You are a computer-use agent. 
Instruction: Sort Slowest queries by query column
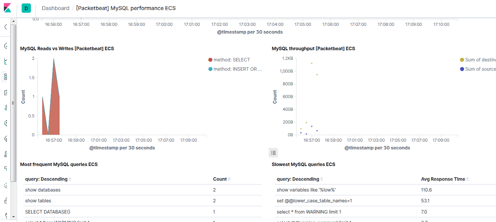(322, 179)
